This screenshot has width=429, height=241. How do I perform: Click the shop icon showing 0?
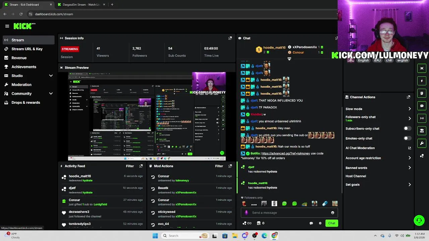pyautogui.click(x=260, y=223)
